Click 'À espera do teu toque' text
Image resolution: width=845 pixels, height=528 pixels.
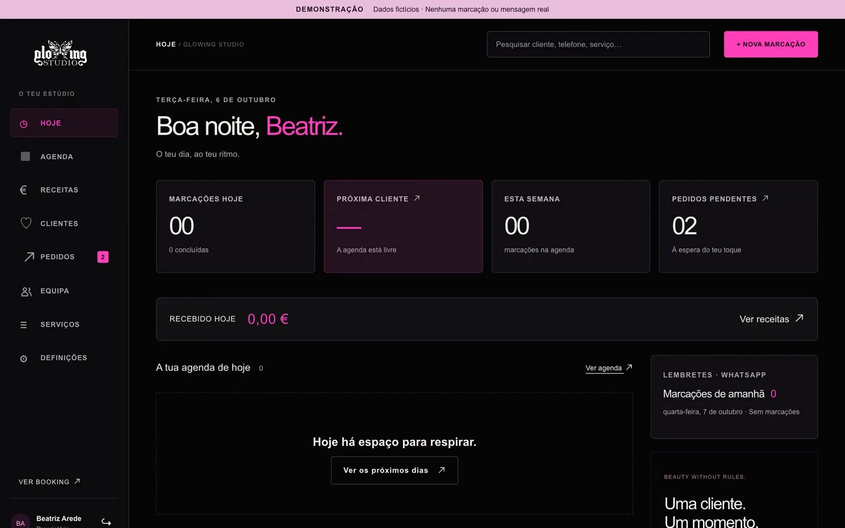706,250
